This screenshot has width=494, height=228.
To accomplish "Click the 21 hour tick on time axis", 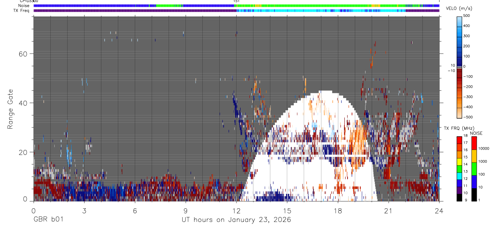I will click(x=389, y=210).
